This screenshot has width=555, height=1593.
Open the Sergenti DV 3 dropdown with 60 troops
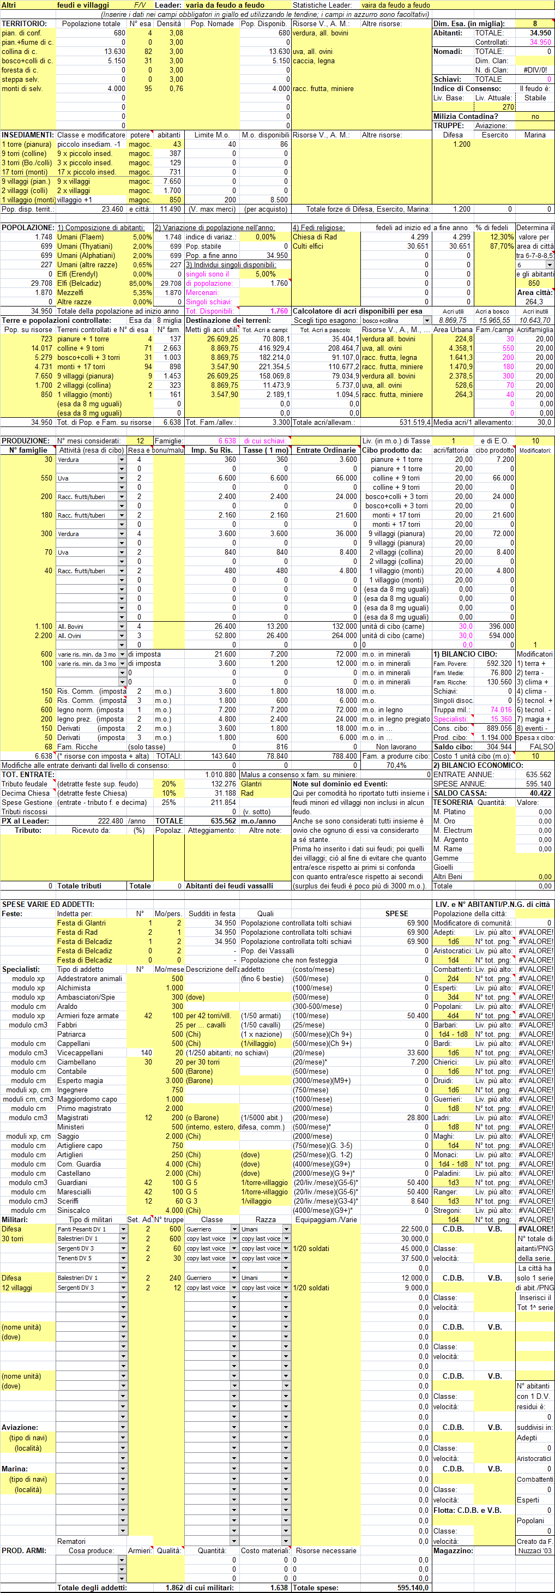pyautogui.click(x=123, y=1248)
